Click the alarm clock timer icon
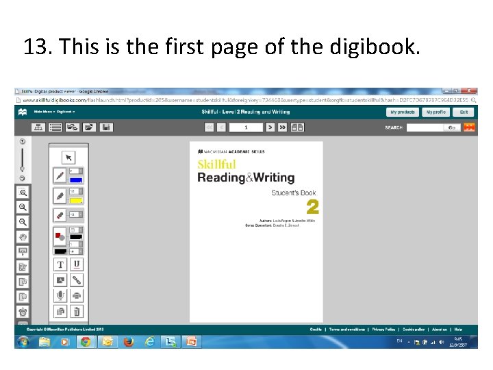 pos(23,312)
